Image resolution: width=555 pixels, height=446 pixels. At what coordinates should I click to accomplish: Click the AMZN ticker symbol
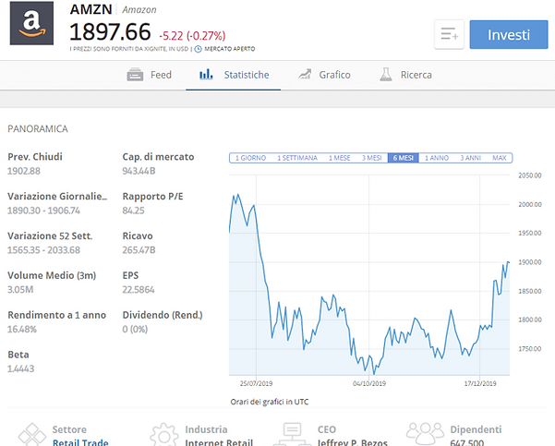pos(91,9)
